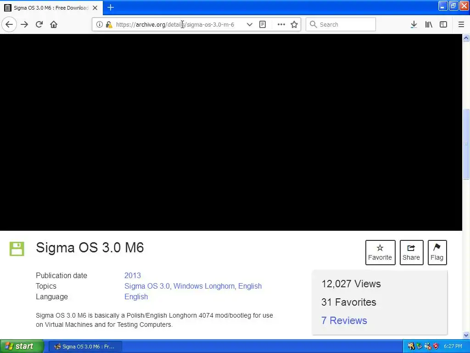This screenshot has height=353, width=470.
Task: Toggle Reader View icon
Action: coord(263,24)
